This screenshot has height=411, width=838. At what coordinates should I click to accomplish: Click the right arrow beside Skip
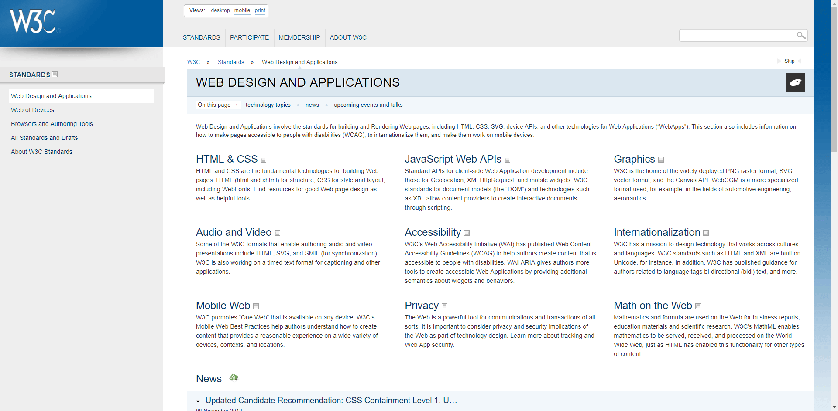[800, 61]
